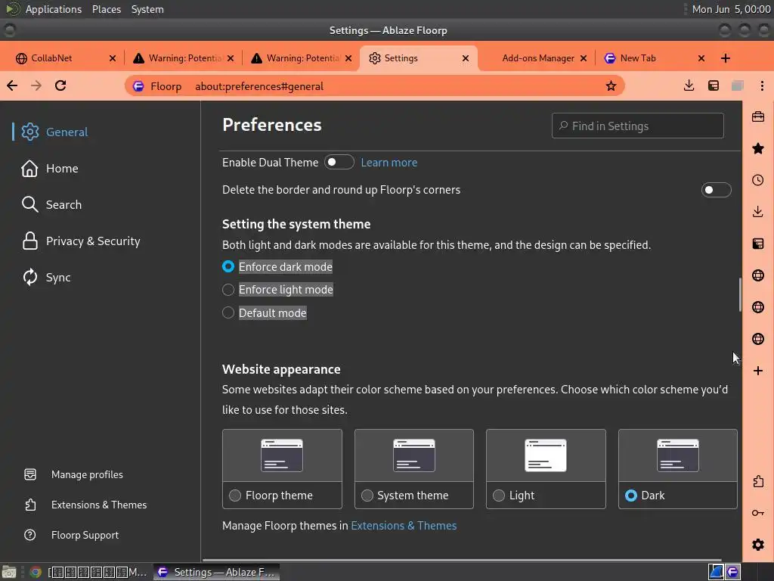Open passwords with the key icon
The width and height of the screenshot is (774, 581).
[758, 513]
